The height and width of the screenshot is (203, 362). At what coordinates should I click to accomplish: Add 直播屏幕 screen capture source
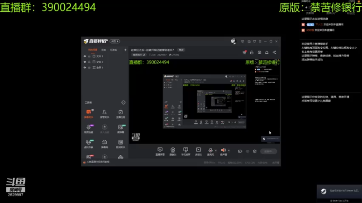(160, 152)
